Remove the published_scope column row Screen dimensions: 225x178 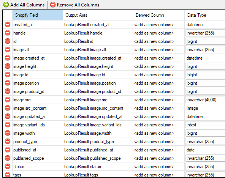tap(8, 158)
